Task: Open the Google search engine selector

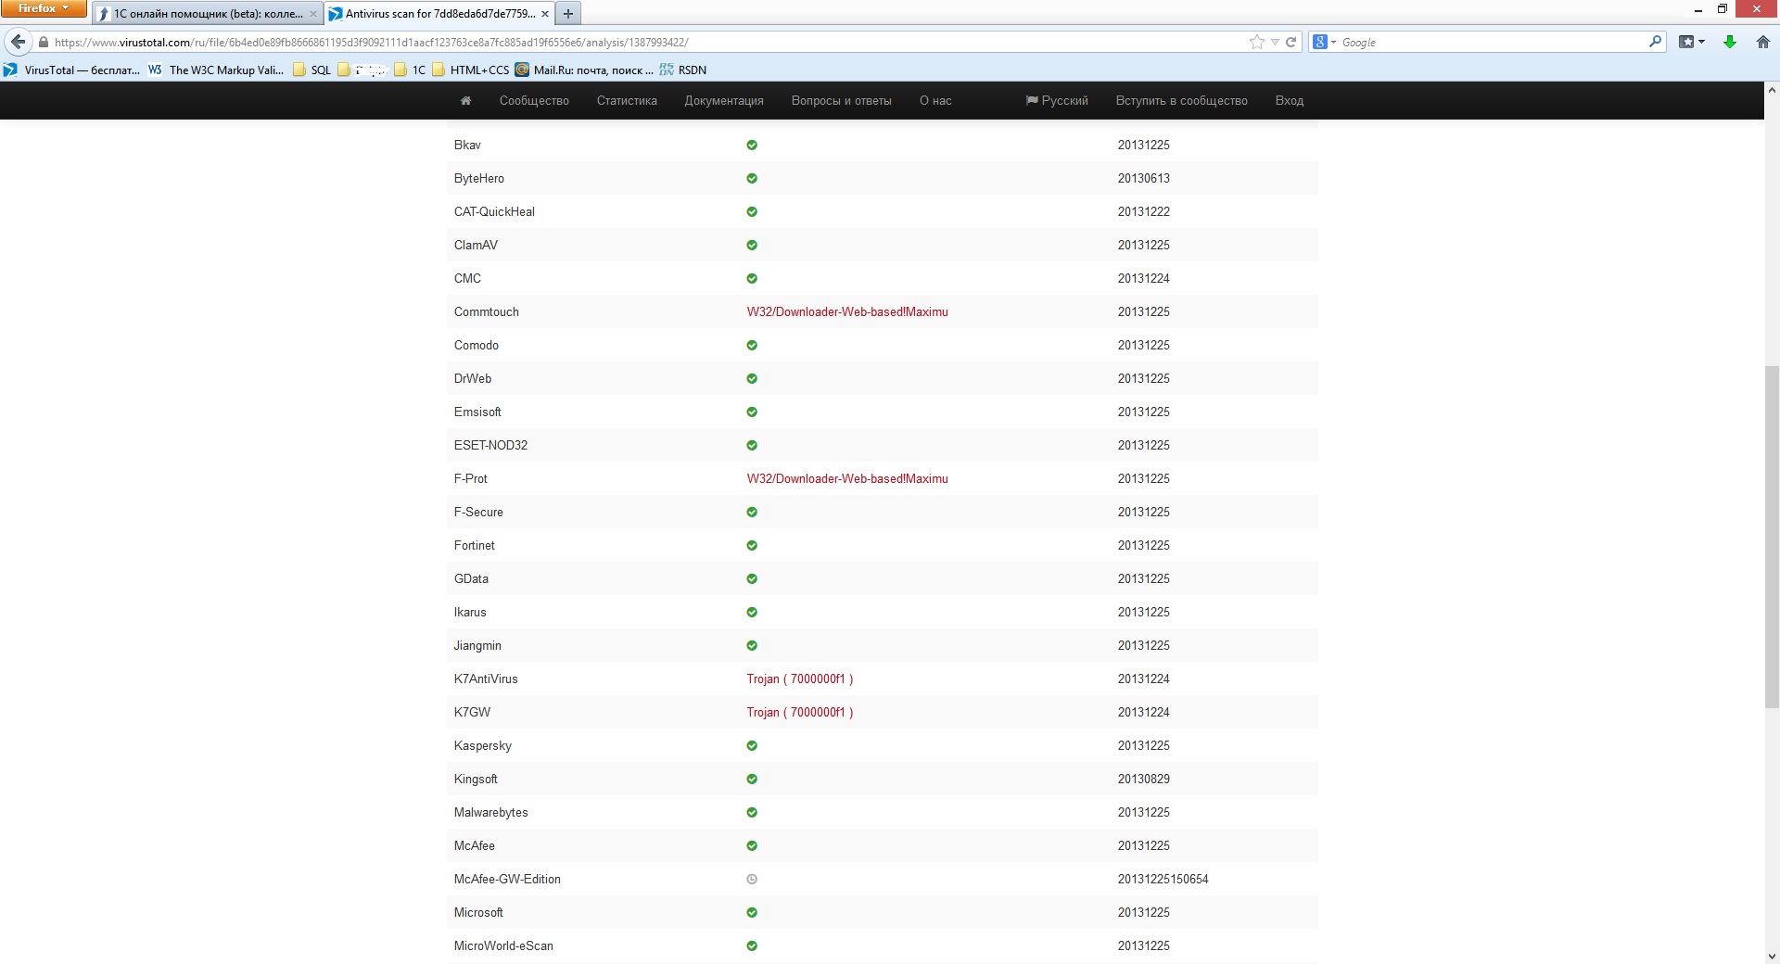Action: pyautogui.click(x=1324, y=42)
